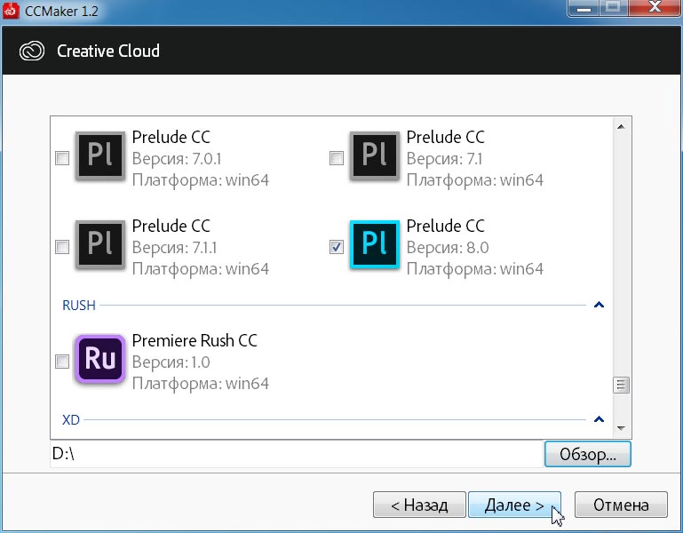Collapse the RUSH section chevron
This screenshot has width=683, height=533.
coord(599,305)
